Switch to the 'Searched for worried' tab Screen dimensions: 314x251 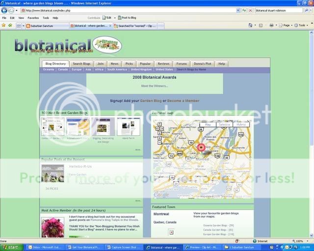tap(135, 26)
